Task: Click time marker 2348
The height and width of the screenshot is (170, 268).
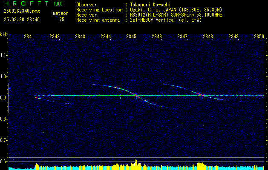Action: click(208, 36)
